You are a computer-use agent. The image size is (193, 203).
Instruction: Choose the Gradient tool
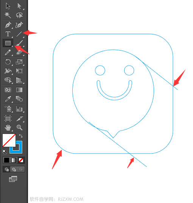[x=19, y=90]
